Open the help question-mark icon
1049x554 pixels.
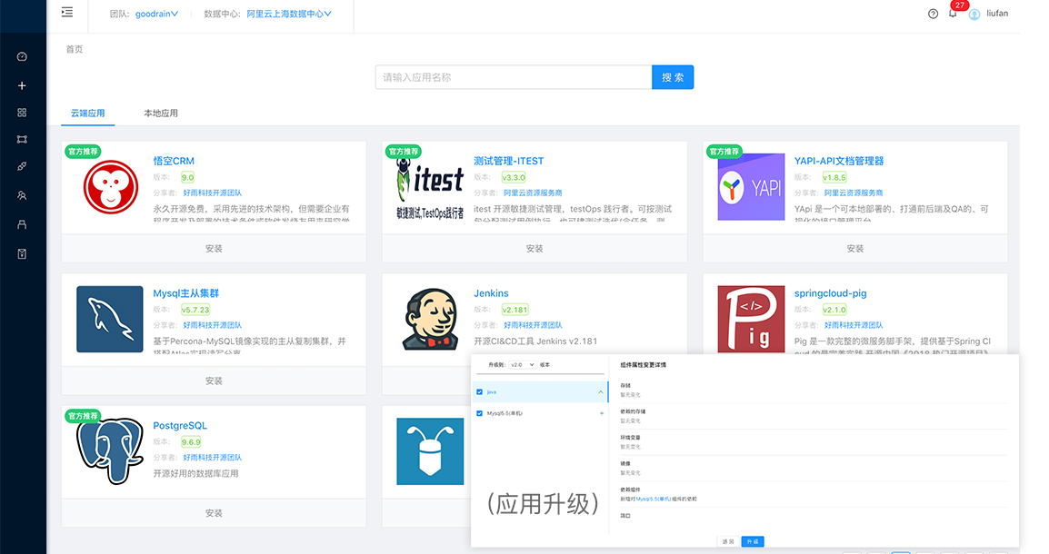click(934, 14)
